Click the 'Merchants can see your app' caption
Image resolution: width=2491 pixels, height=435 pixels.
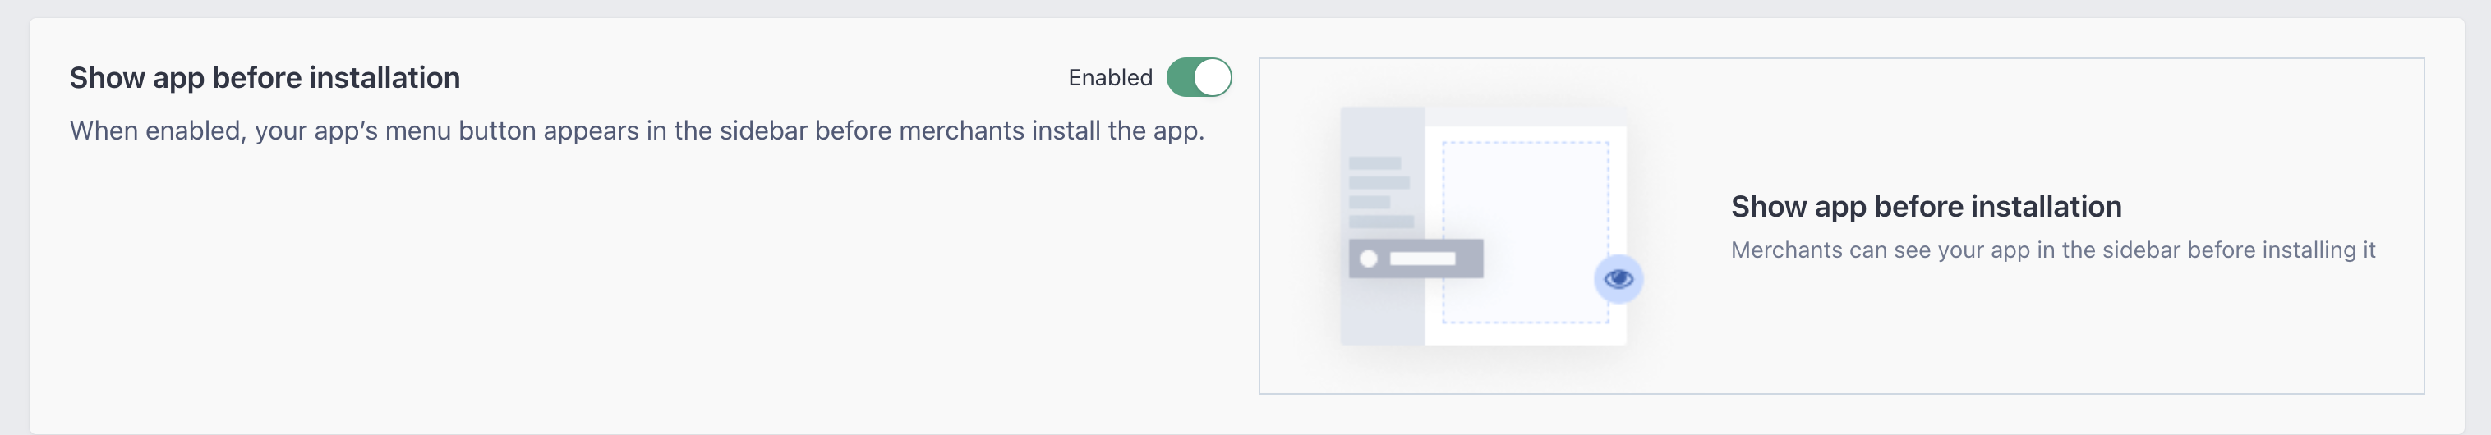tap(2053, 250)
